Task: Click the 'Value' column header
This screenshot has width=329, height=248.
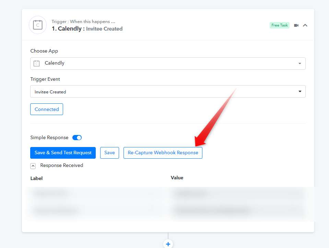Action: (177, 178)
